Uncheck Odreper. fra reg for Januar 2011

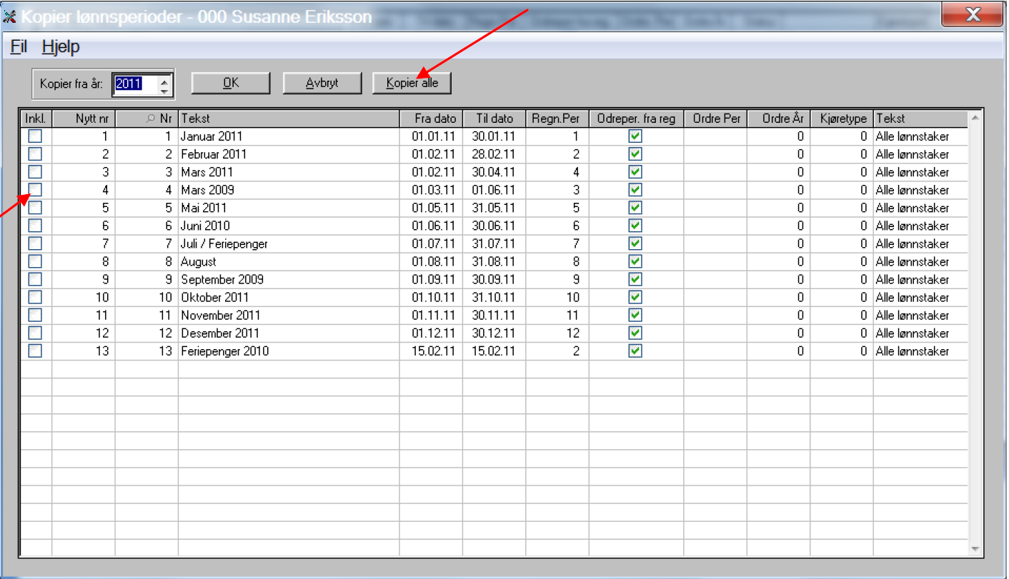tap(635, 136)
